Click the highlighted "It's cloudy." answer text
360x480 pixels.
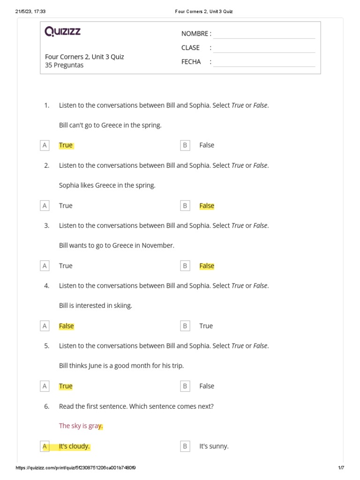click(x=74, y=446)
